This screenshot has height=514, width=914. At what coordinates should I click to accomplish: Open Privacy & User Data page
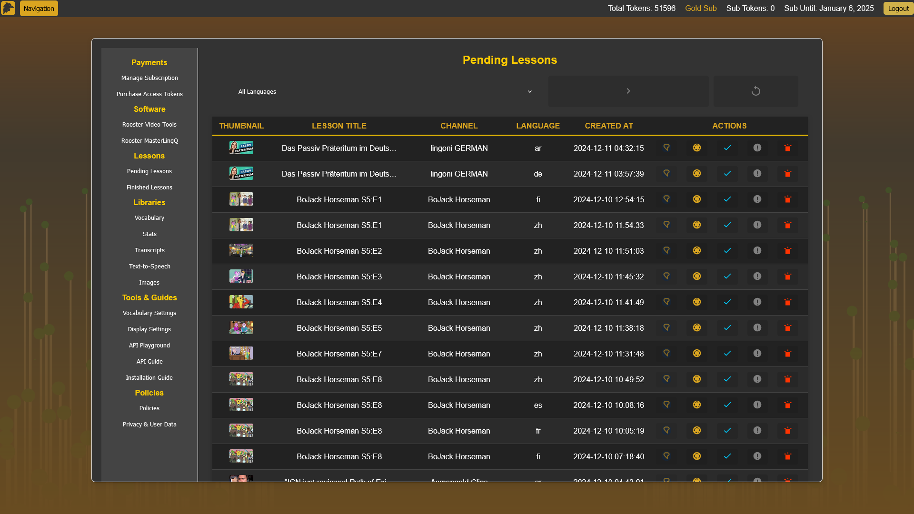[x=149, y=425]
